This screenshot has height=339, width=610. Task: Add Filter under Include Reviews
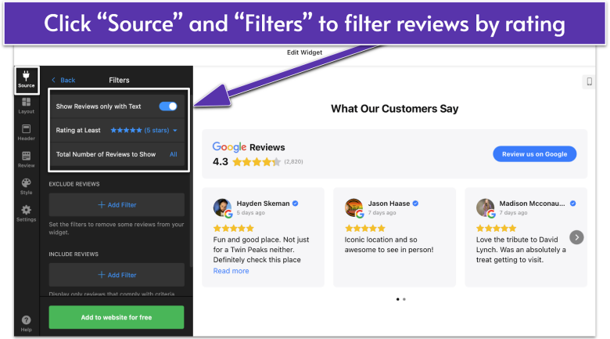pos(117,275)
